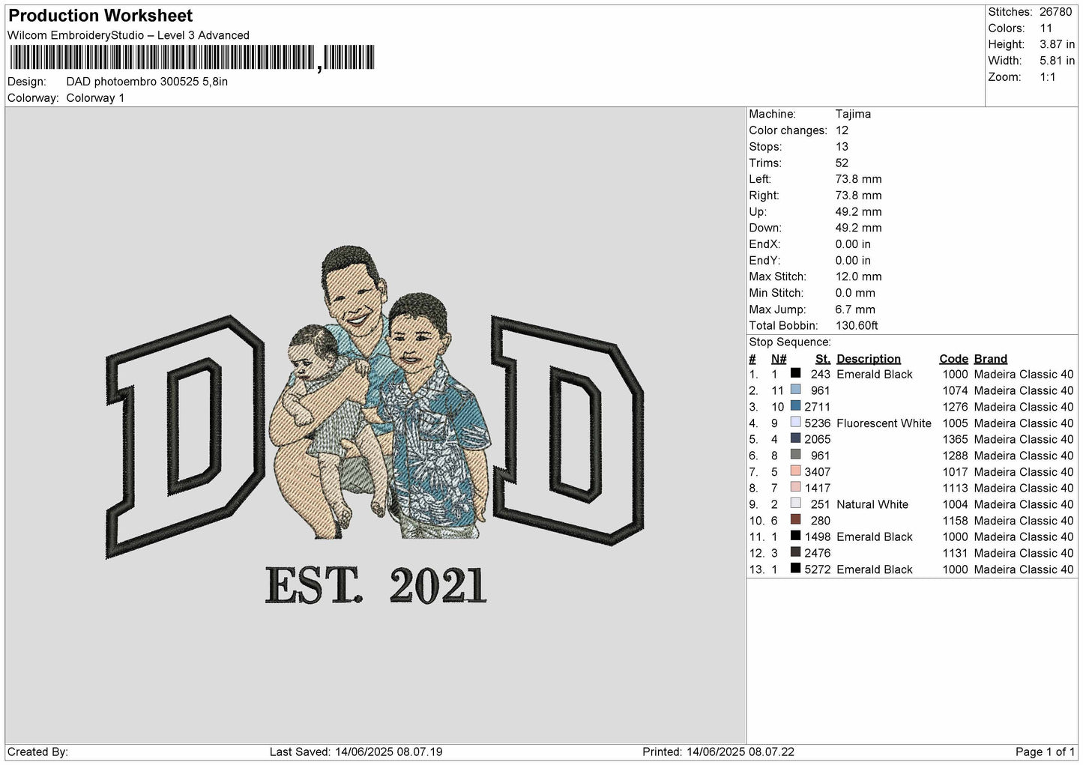
Task: Click the Zoom value '1:1'
Action: click(1048, 77)
